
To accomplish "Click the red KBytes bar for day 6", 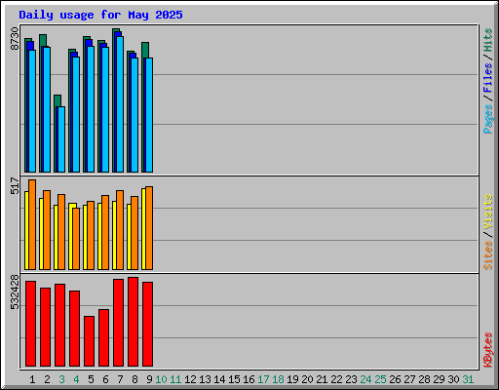I will [103, 337].
